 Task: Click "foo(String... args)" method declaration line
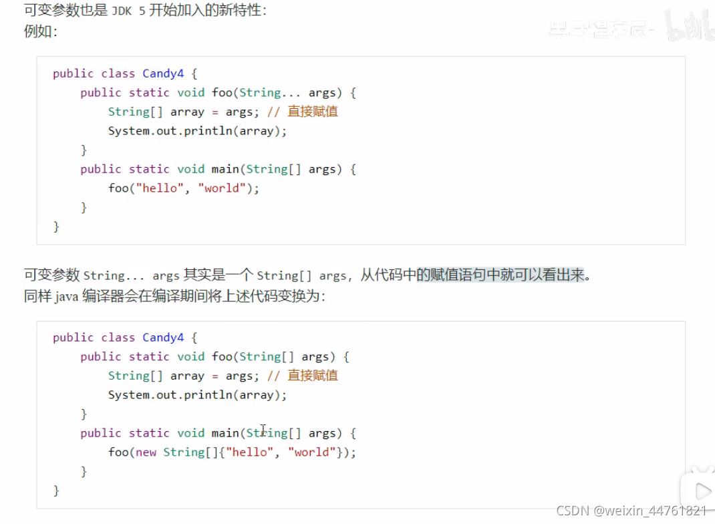218,93
